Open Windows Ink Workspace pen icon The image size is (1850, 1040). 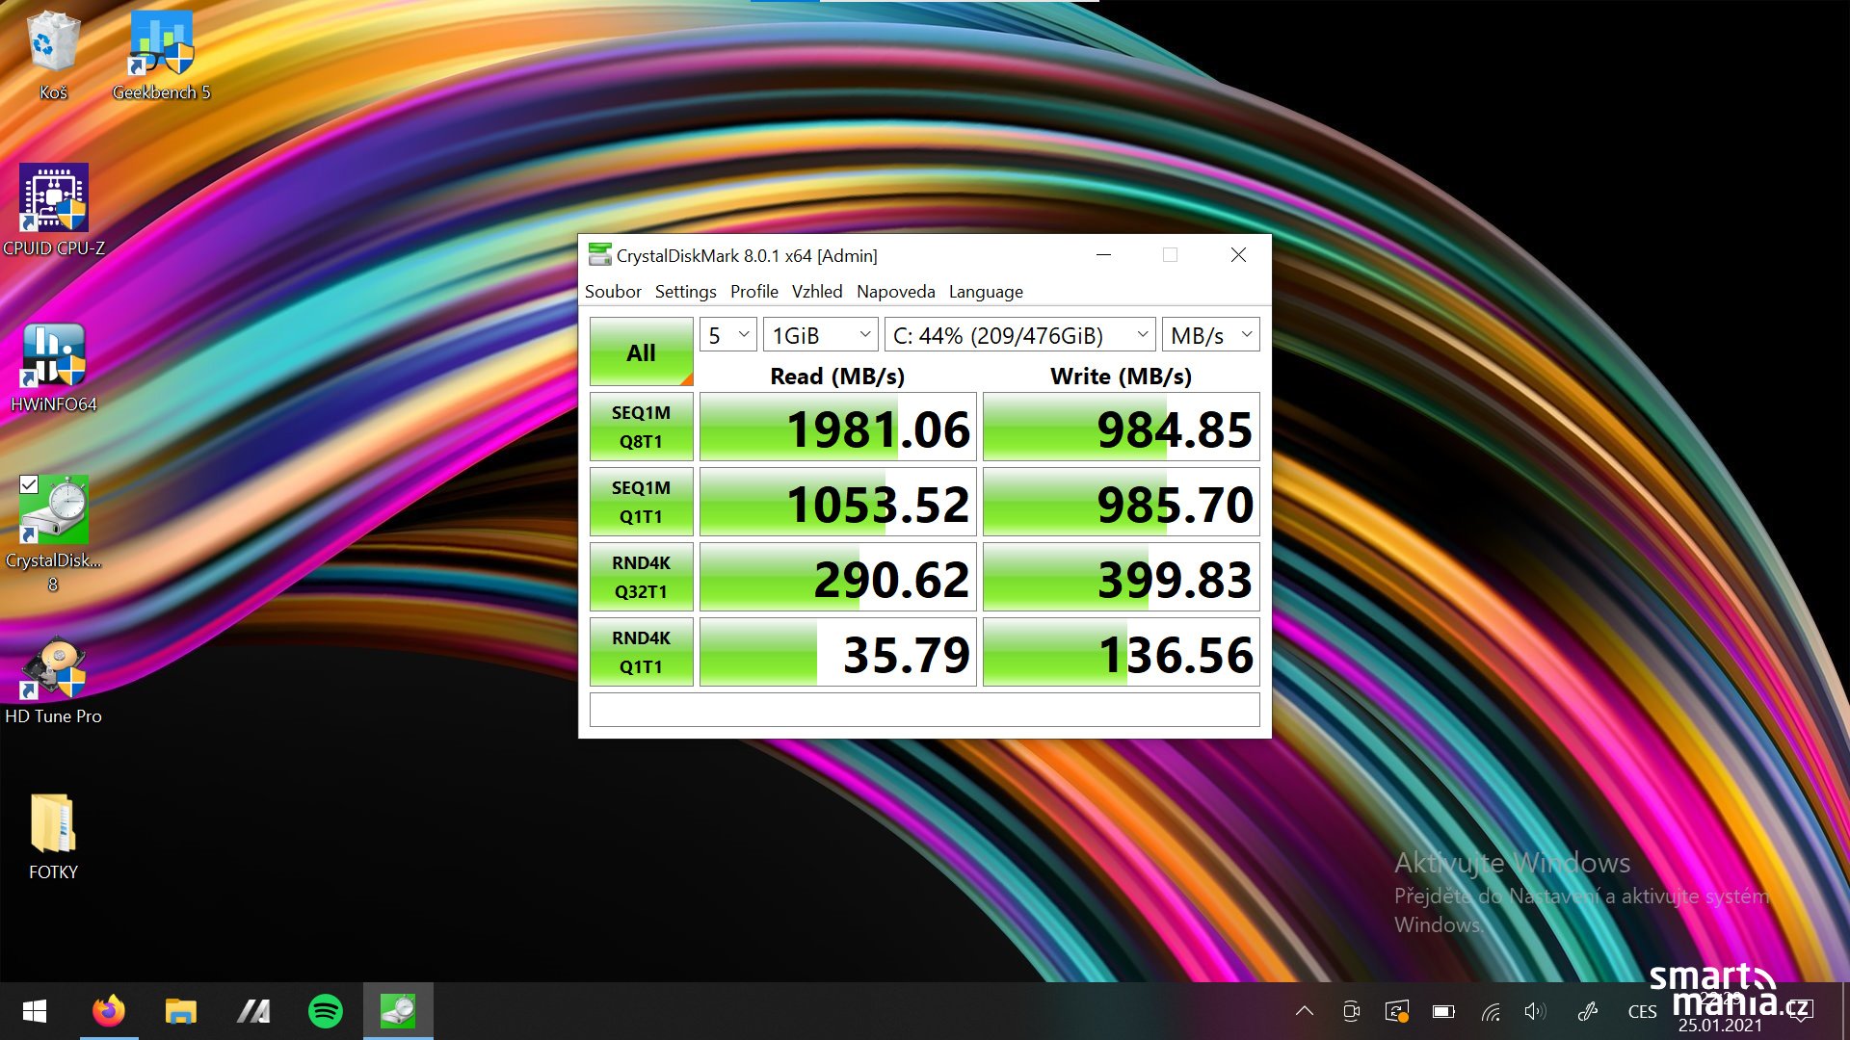1587,1011
